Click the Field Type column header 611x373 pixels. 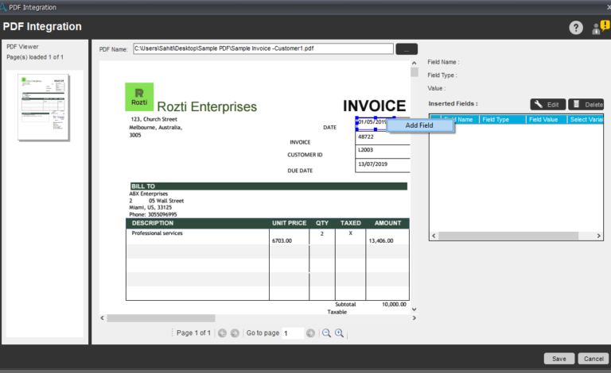(500, 120)
